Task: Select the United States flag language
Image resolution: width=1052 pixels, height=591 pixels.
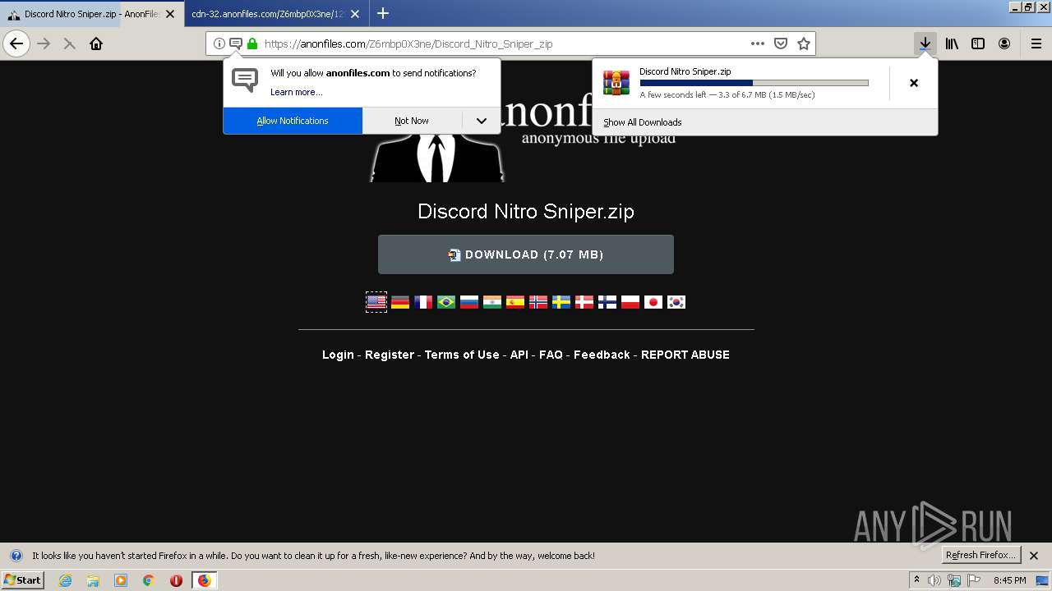Action: pyautogui.click(x=376, y=302)
